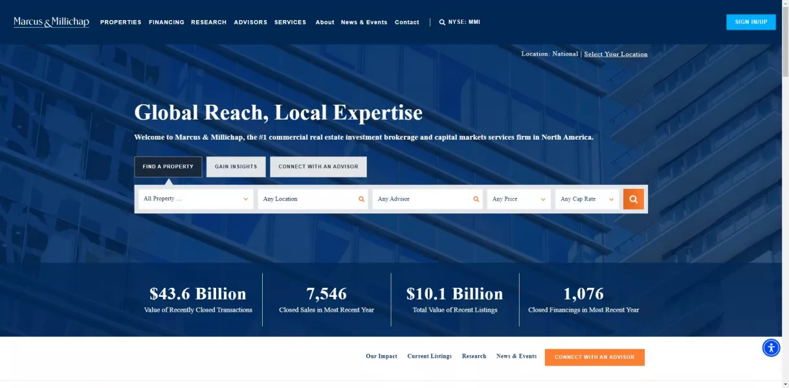The width and height of the screenshot is (789, 388).
Task: Click the 7,546 closed sales figure
Action: (326, 294)
